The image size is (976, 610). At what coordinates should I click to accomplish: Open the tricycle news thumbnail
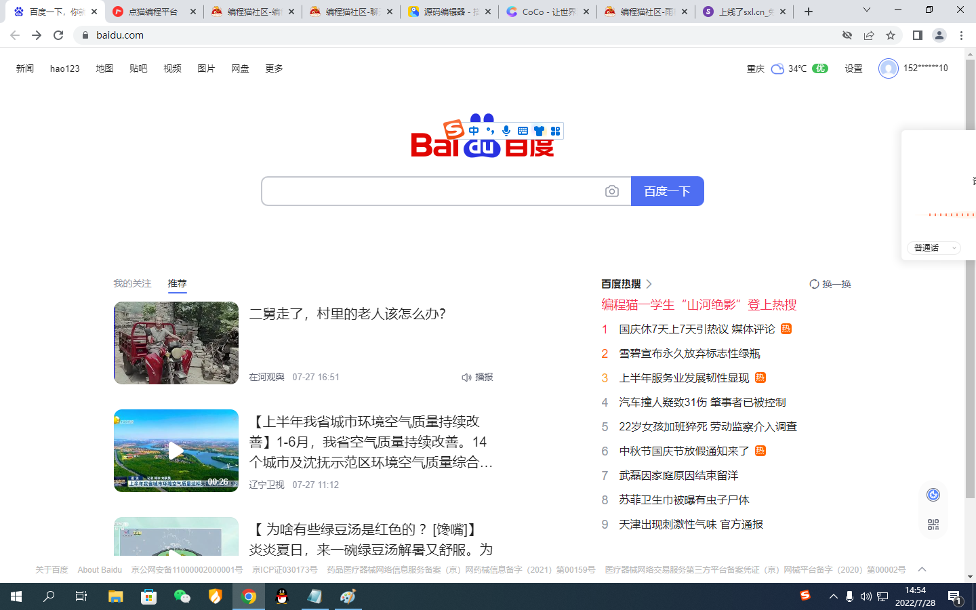click(x=176, y=343)
